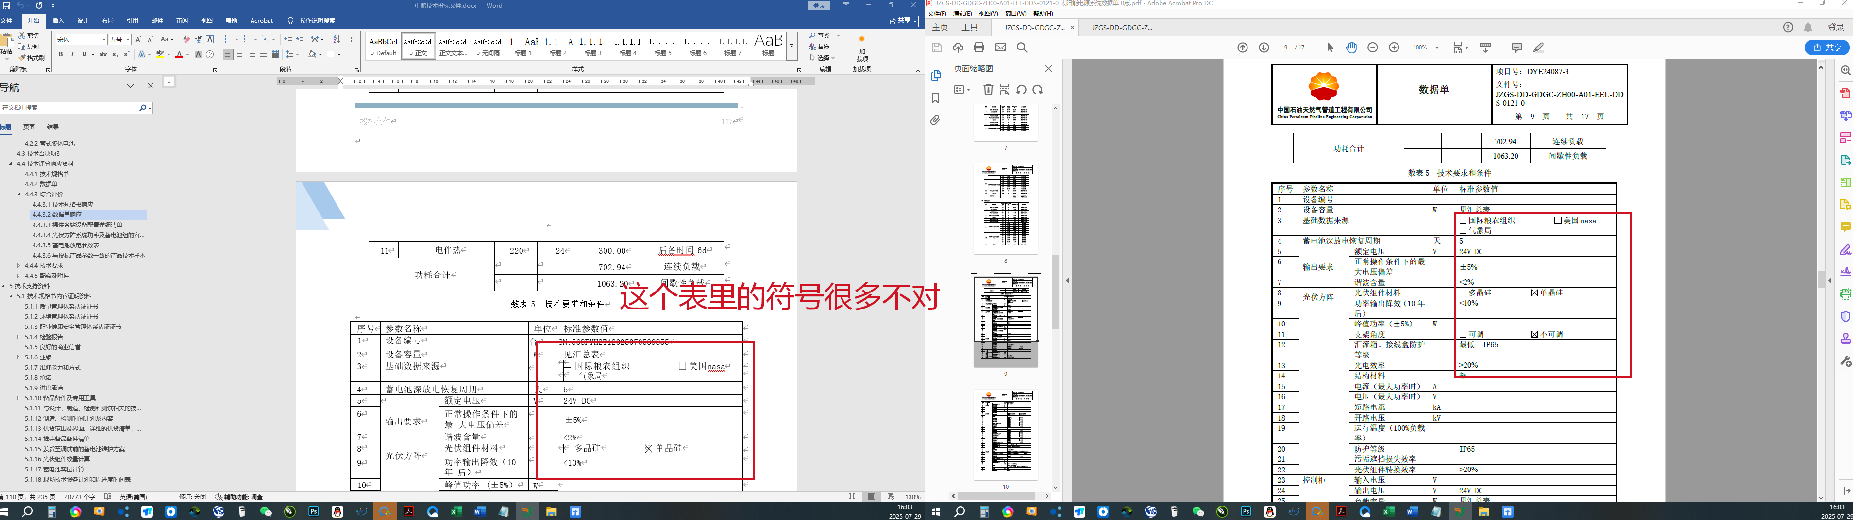Zoom in with plus icon in Acrobat
Screen dimensions: 1853x520
point(1394,48)
